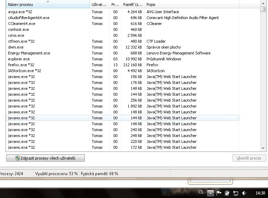
Task: Click the Správce oken plochy description
Action: (164, 47)
